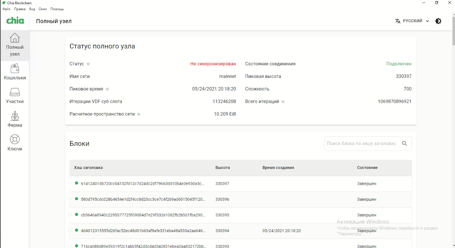Open block row with height 330394
This screenshot has width=455, height=248.
tap(222, 231)
